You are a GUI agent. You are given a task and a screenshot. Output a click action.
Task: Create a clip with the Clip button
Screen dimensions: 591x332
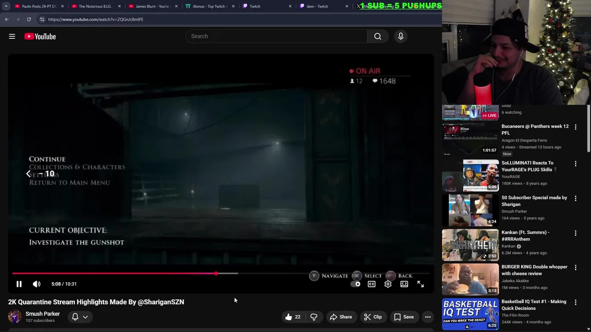click(373, 317)
